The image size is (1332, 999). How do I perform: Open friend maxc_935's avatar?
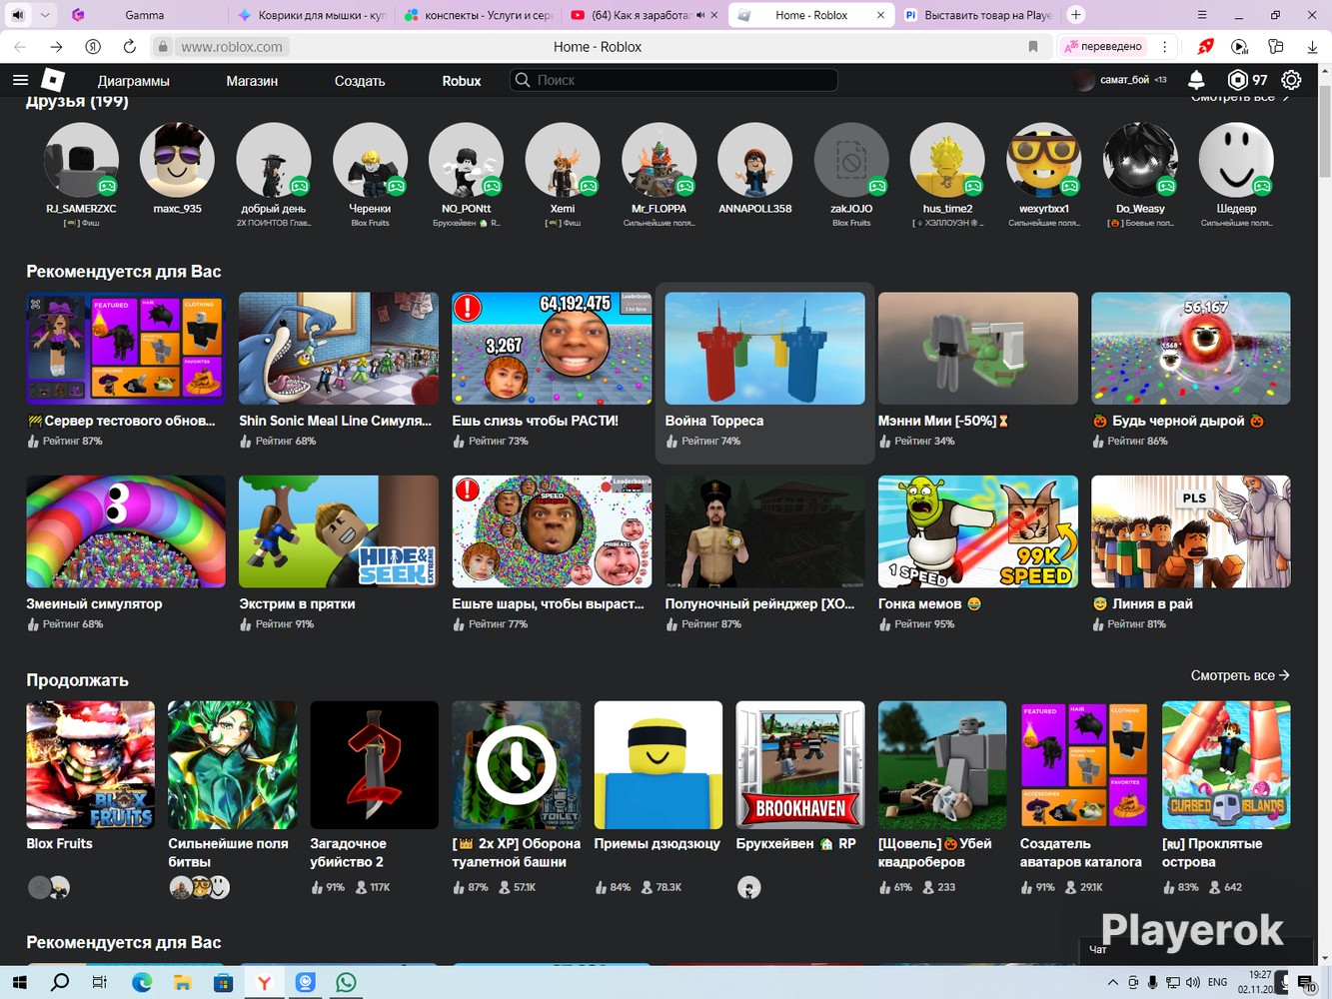(177, 160)
